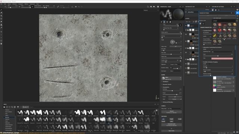The height and width of the screenshot is (134, 239).
Task: Adjust the Subsurface Scale slider
Action: pyautogui.click(x=218, y=56)
